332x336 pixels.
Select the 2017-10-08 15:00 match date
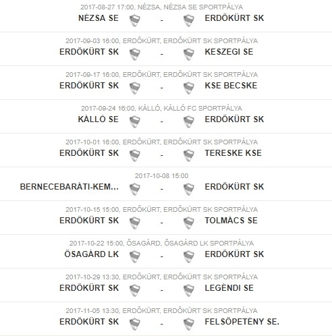pyautogui.click(x=161, y=175)
